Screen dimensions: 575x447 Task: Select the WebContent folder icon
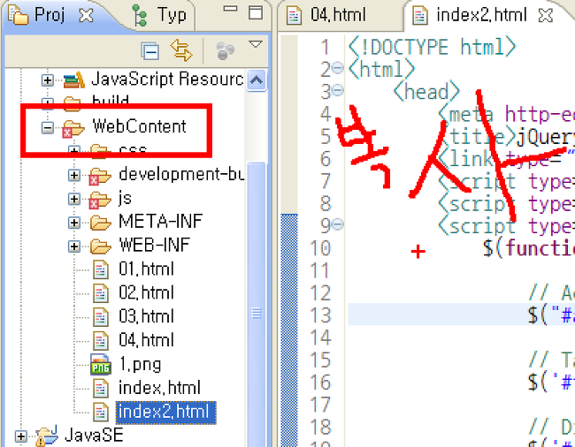(73, 128)
